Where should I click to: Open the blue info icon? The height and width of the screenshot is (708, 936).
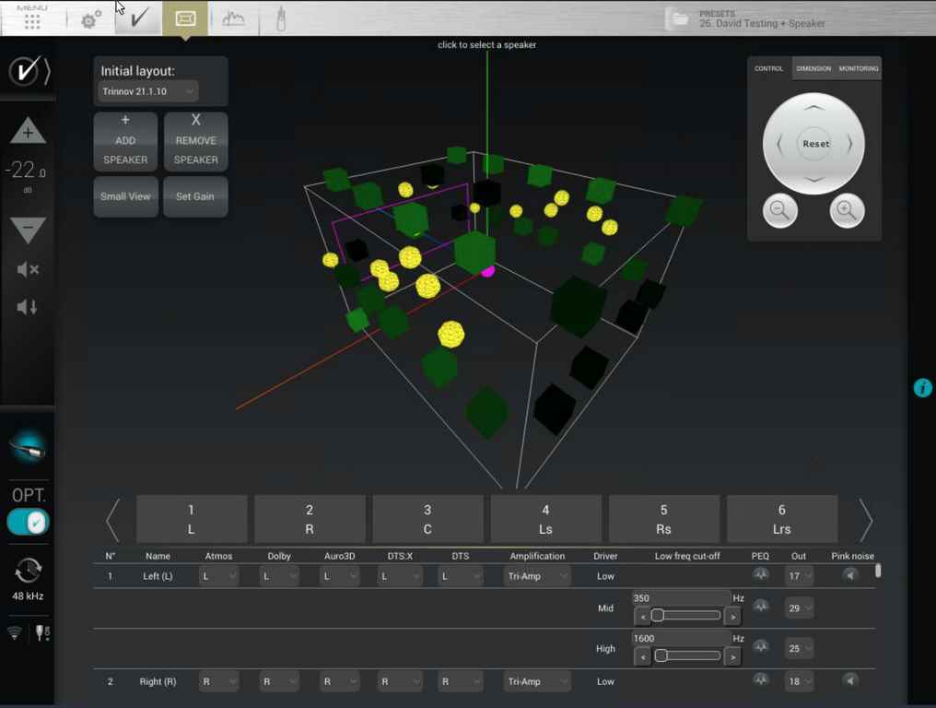pyautogui.click(x=922, y=388)
